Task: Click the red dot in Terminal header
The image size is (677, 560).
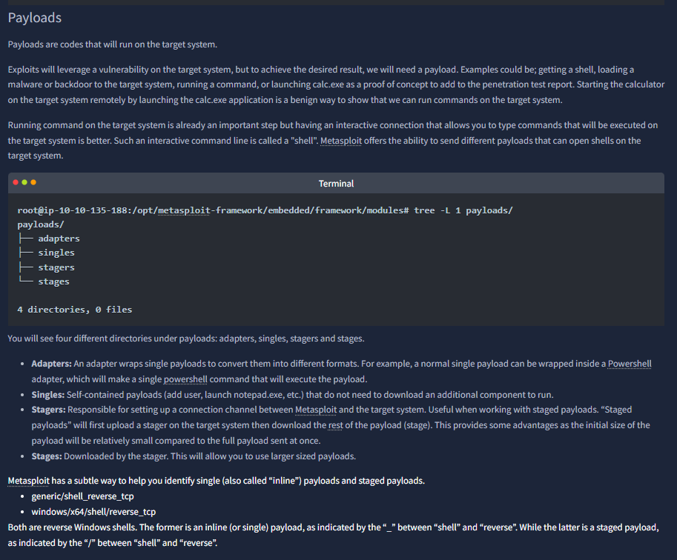Action: pyautogui.click(x=16, y=182)
